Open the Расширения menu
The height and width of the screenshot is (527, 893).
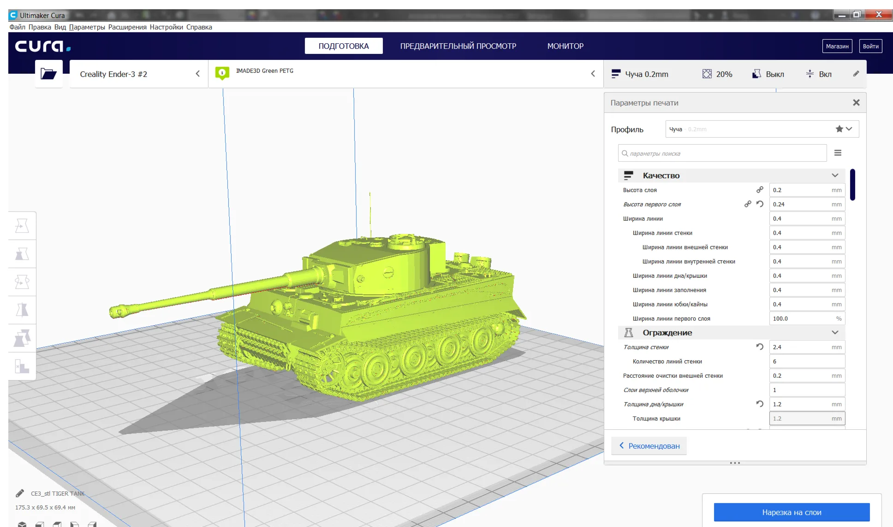[x=127, y=27]
